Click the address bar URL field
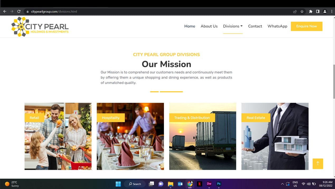The image size is (335, 189). [158, 12]
